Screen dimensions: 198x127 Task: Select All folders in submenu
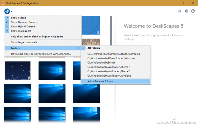116,48
